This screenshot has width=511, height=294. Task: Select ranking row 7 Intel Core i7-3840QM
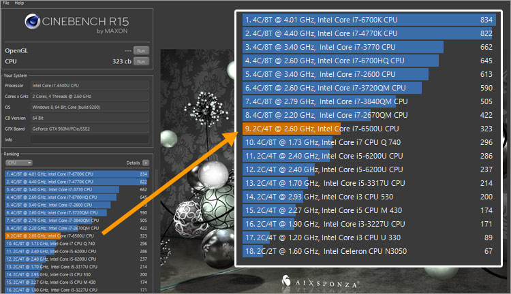coord(77,220)
